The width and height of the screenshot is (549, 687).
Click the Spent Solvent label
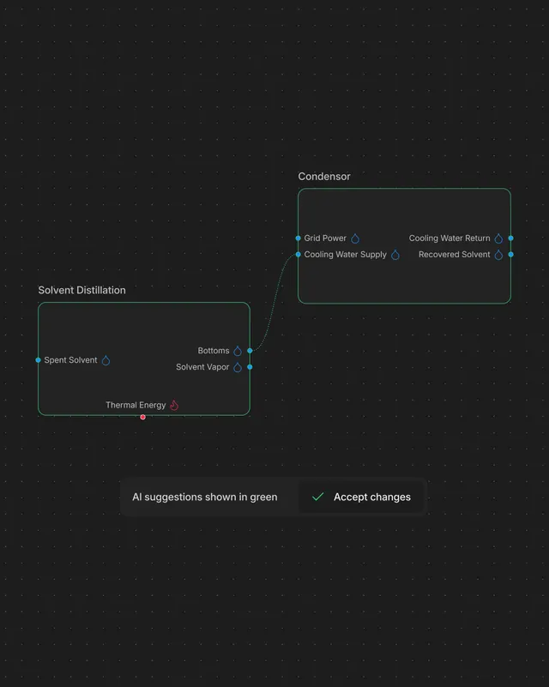[x=70, y=360]
